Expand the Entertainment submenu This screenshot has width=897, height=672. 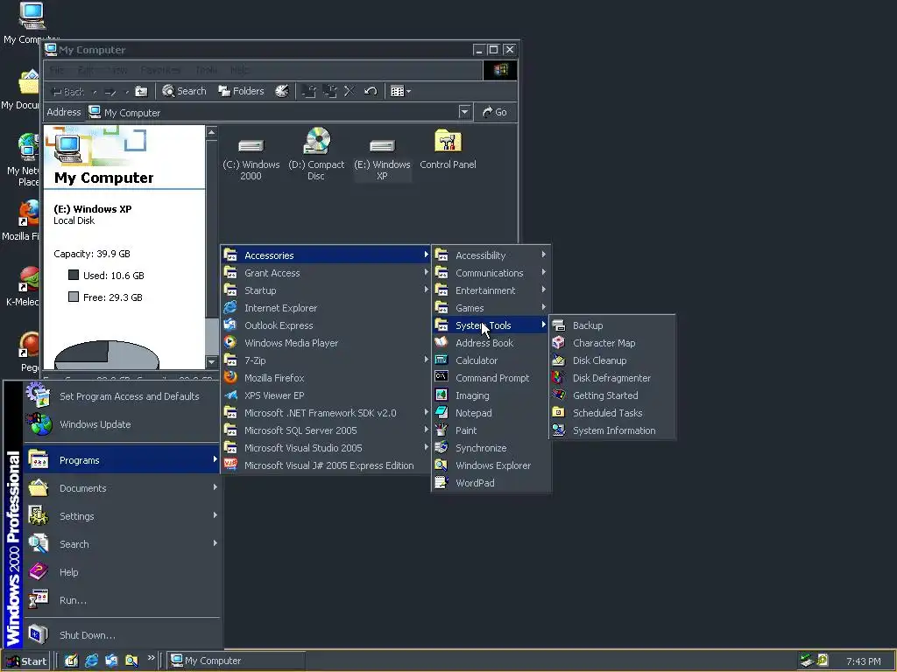491,290
